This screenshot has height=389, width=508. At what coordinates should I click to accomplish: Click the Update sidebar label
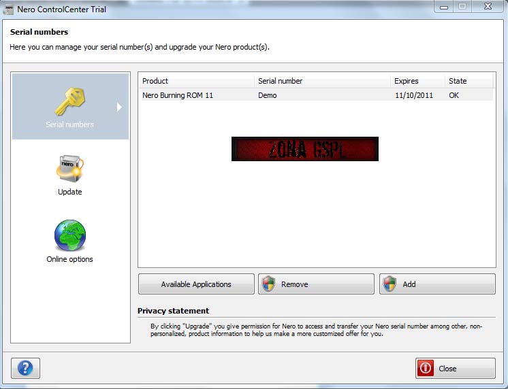[70, 192]
